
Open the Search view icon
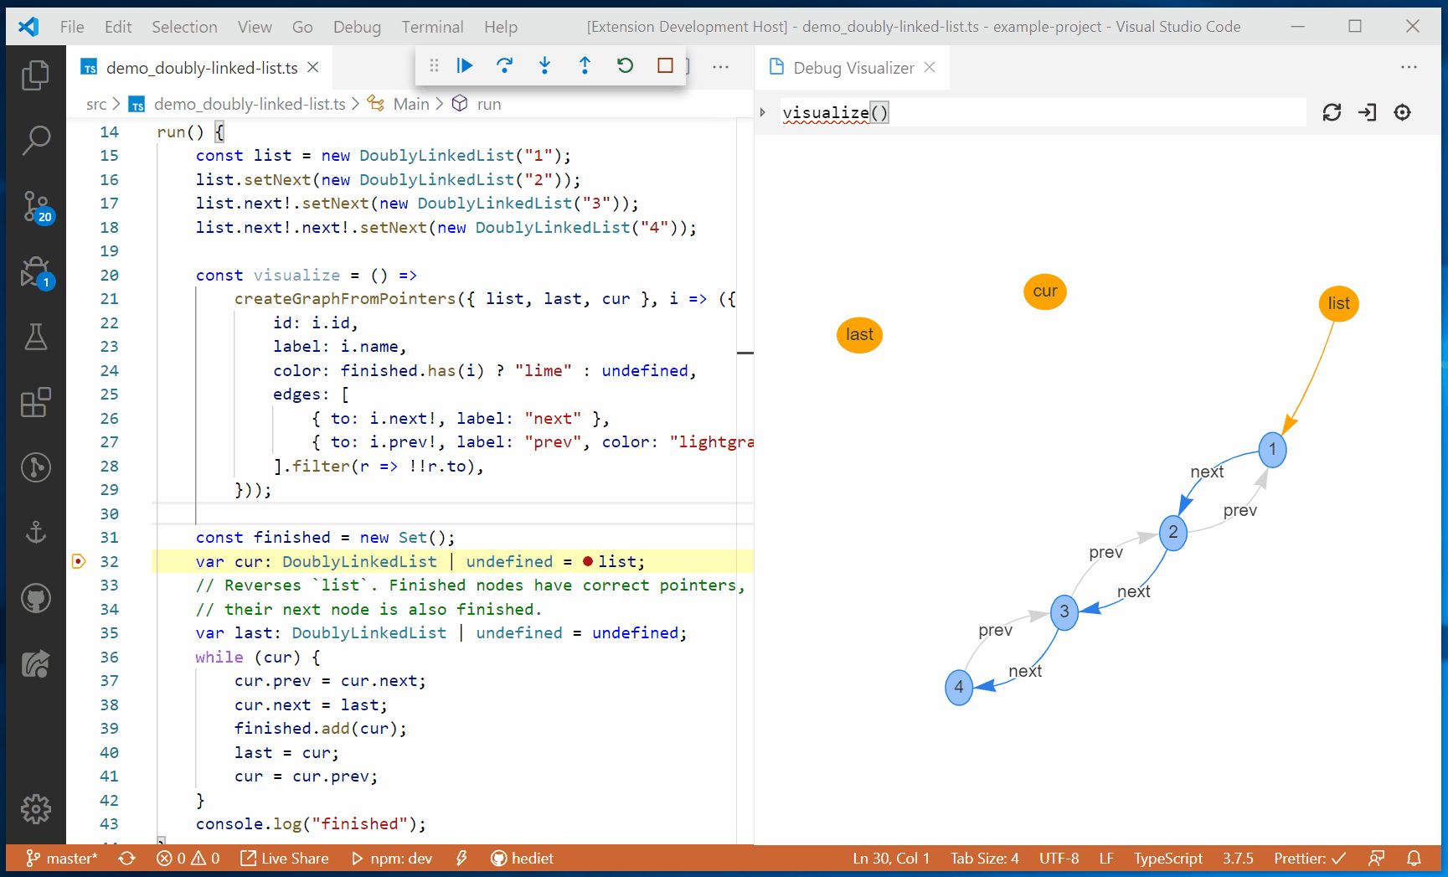(x=35, y=140)
